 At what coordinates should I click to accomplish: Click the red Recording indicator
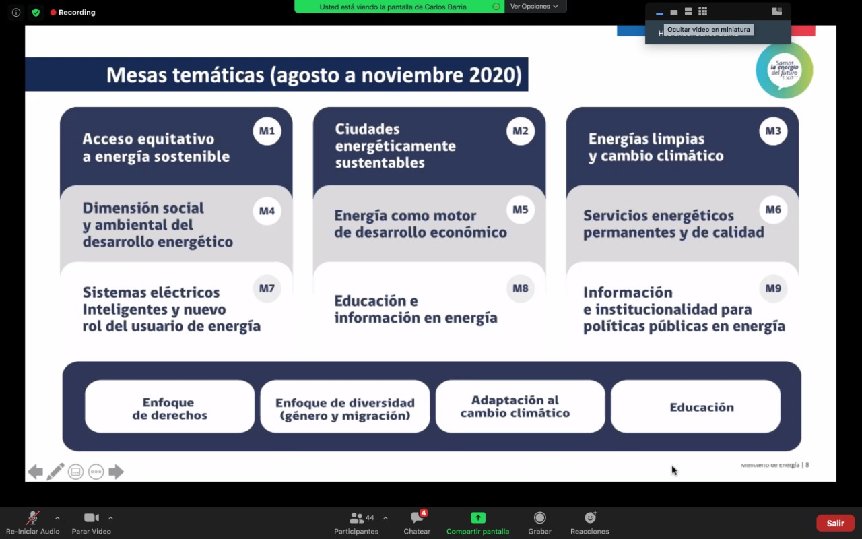[73, 12]
